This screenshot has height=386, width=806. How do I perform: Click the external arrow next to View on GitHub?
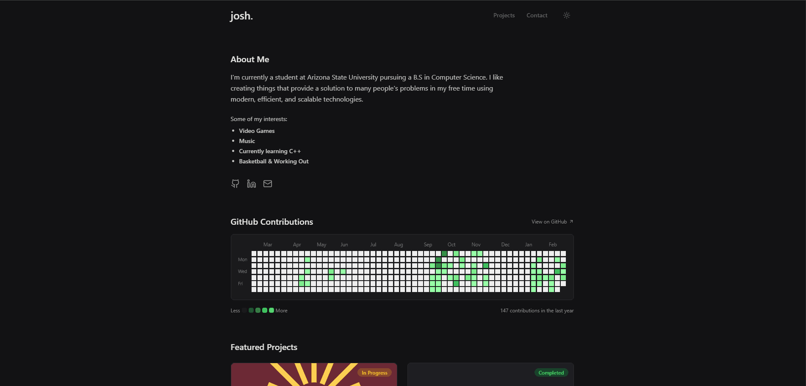coord(571,221)
